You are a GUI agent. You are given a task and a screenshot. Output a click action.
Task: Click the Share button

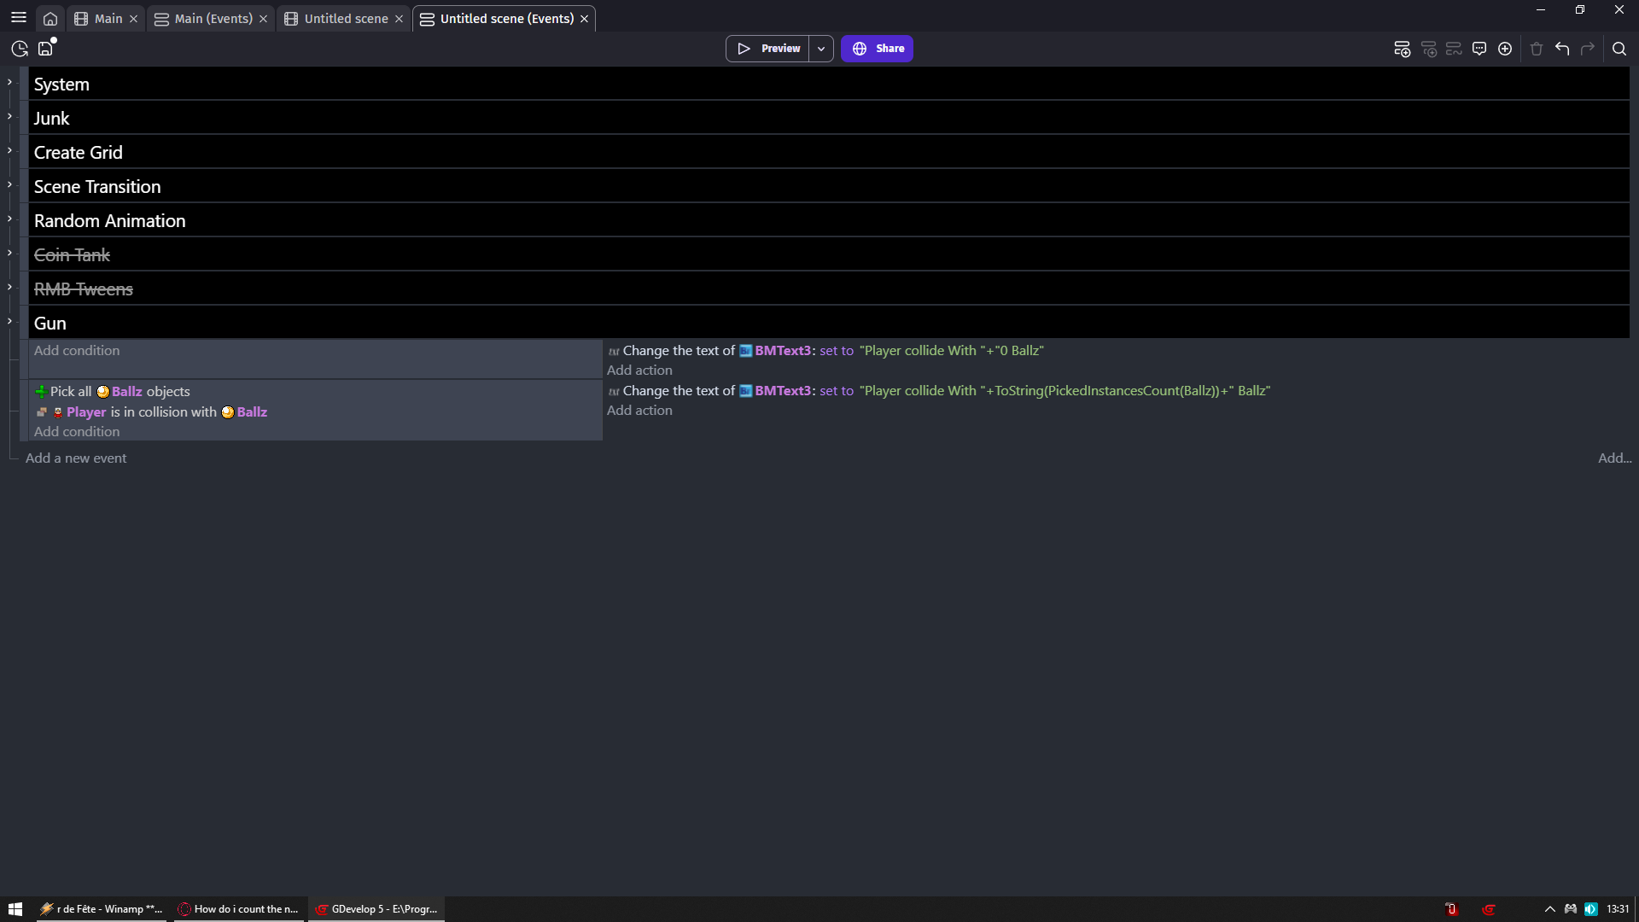pos(877,49)
